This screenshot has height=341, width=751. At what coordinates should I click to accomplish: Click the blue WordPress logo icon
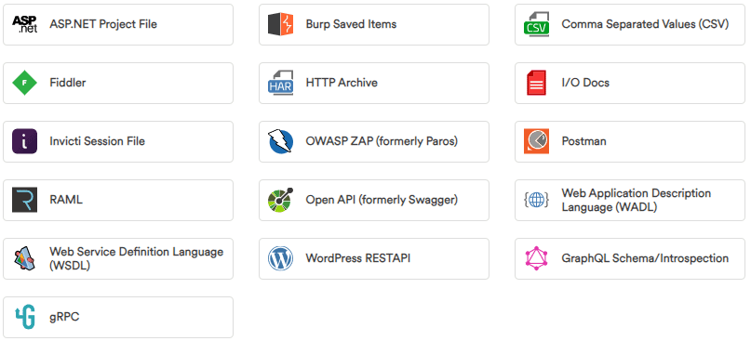coord(280,258)
